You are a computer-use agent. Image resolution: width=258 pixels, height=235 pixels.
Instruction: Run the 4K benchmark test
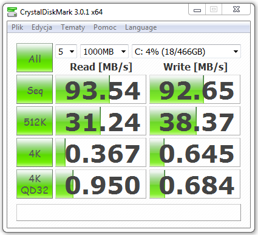pos(35,152)
